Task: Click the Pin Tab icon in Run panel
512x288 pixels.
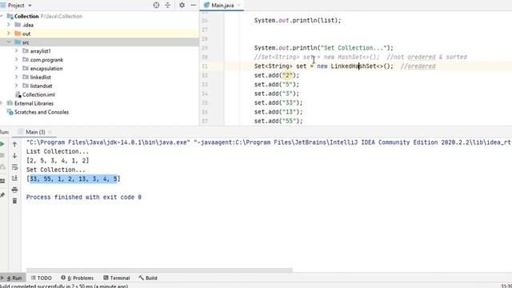Action: 2,195
